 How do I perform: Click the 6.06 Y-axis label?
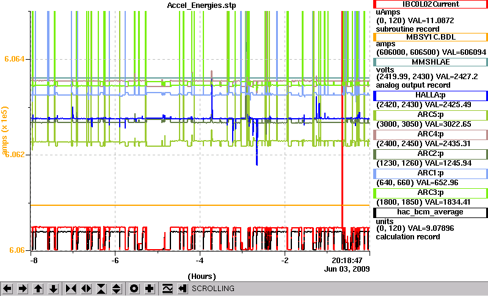click(17, 250)
